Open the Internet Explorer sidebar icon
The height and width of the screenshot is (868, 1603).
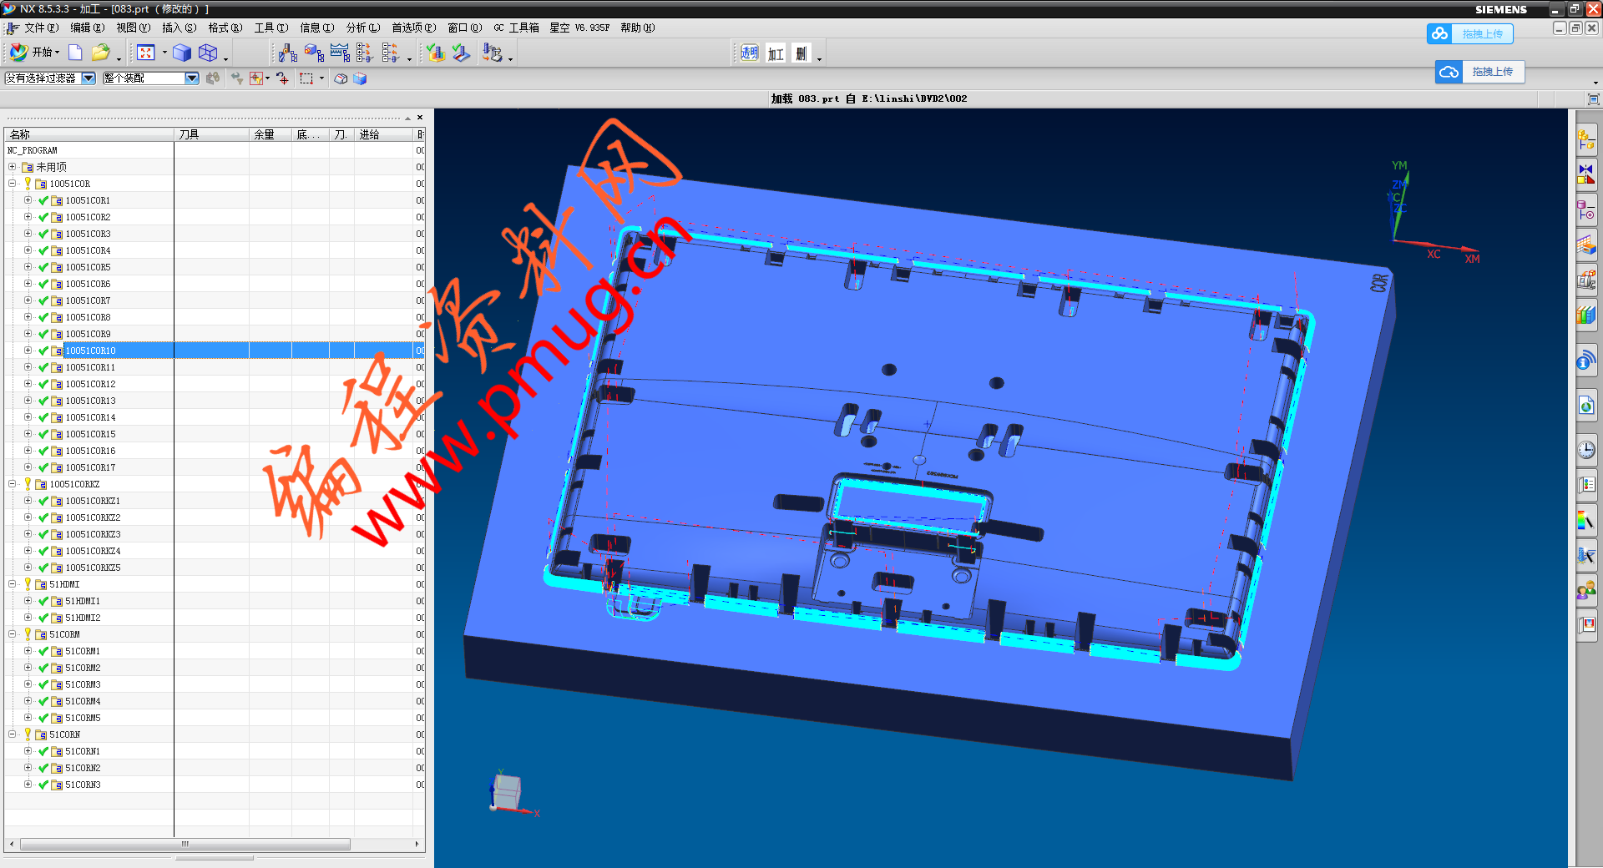pos(1586,406)
